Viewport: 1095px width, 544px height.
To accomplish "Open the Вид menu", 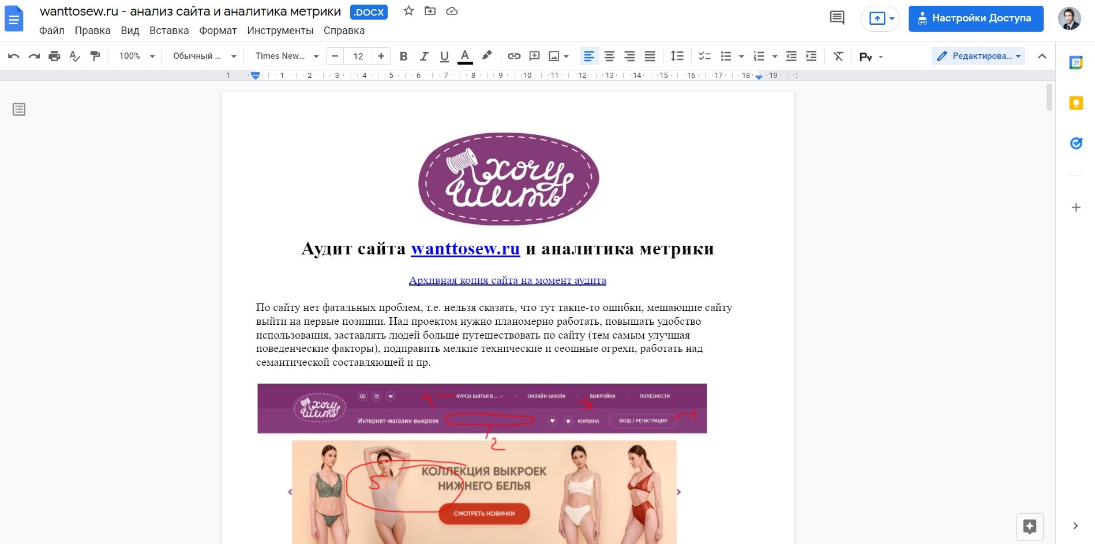I will (130, 31).
